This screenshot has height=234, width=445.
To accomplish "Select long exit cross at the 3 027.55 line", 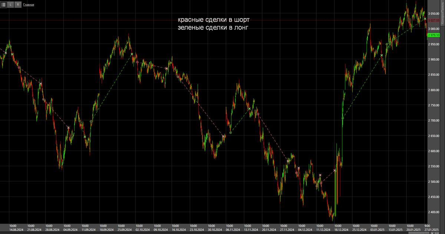I will click(425, 19).
